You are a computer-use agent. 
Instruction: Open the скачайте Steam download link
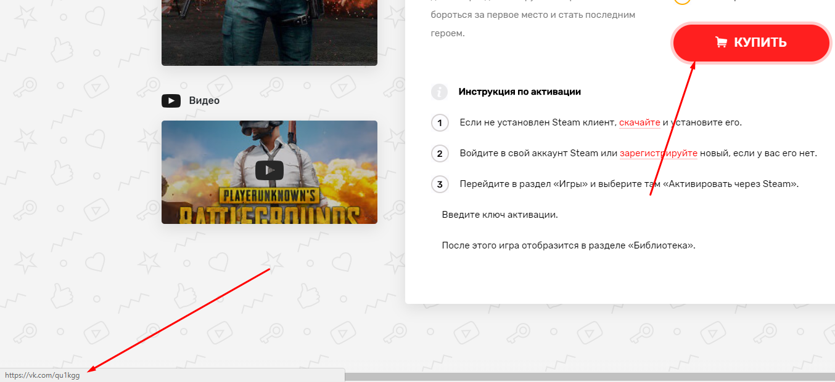pos(640,122)
